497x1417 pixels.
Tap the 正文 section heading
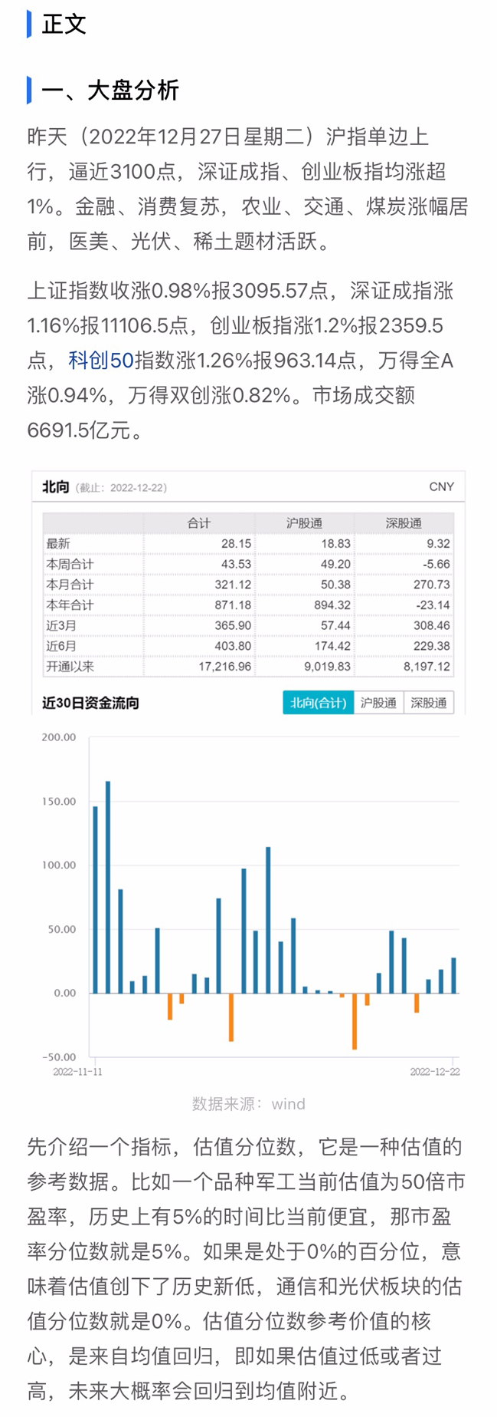[64, 25]
